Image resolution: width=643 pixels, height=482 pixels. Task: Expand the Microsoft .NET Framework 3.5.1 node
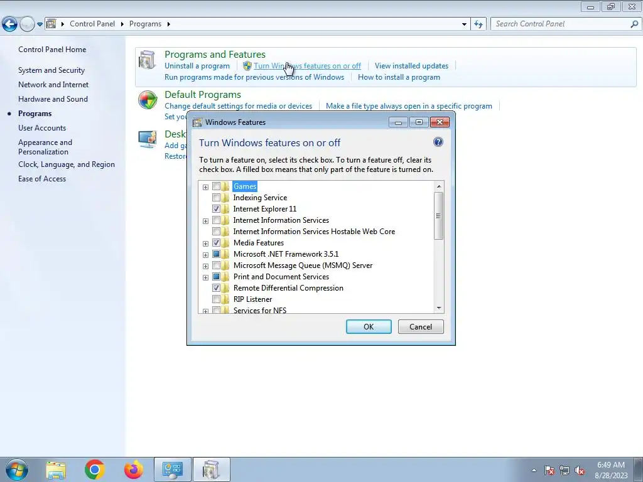pos(205,255)
